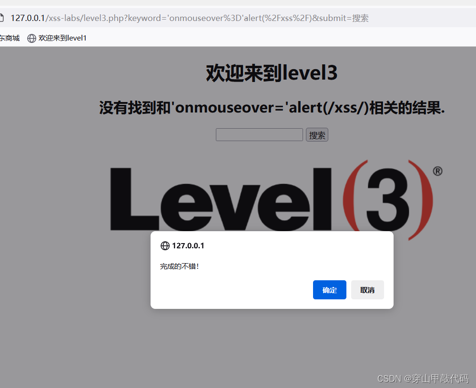Click the 127.0.0.1 dialog title text

[188, 245]
